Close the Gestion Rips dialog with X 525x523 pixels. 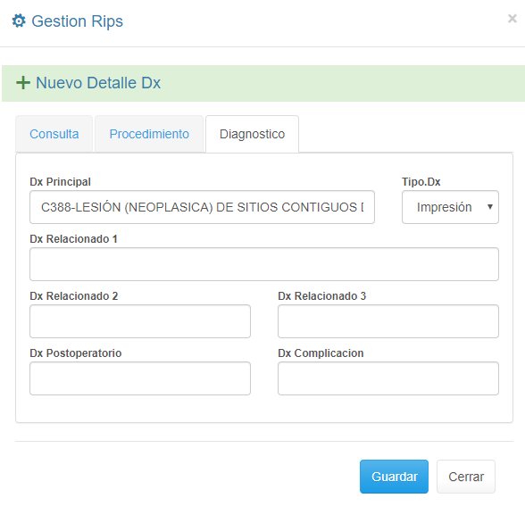tap(512, 19)
